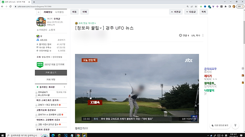Open the 카페관리 gear link

point(42,30)
